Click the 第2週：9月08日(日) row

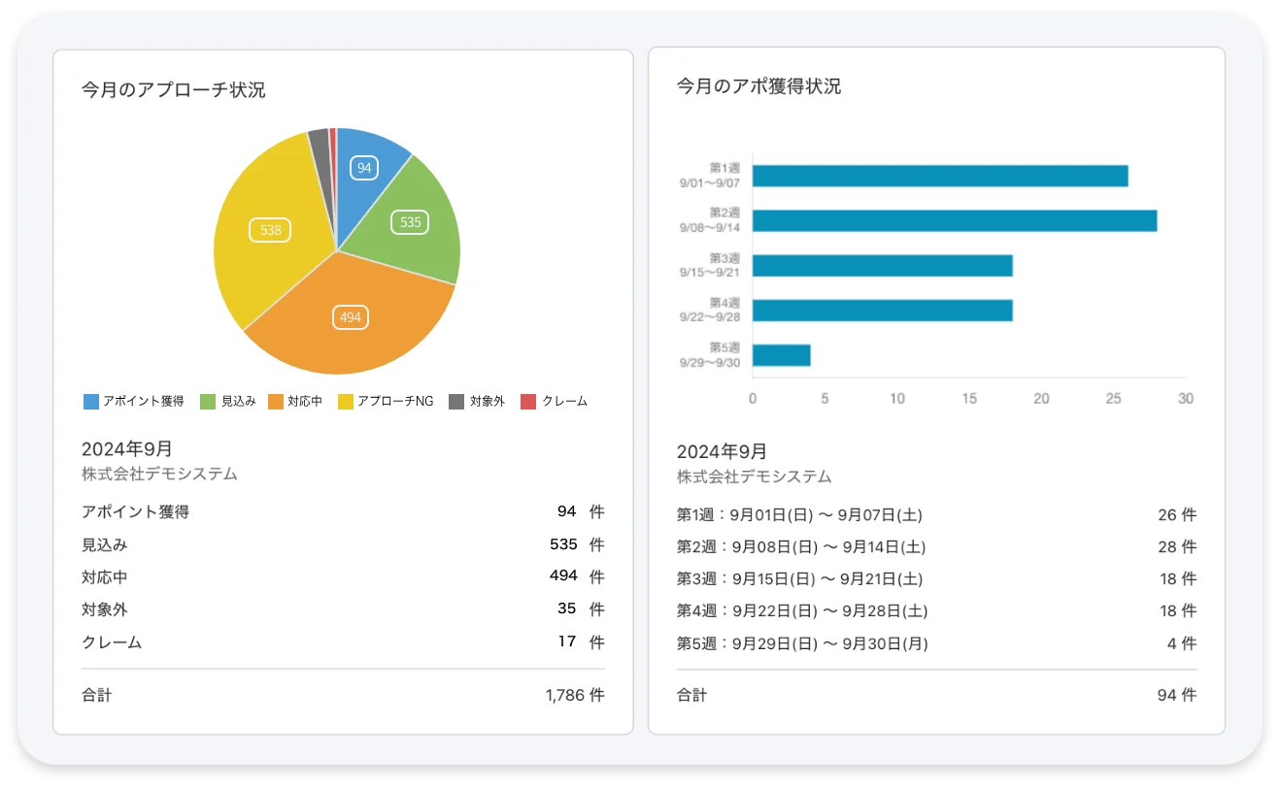pyautogui.click(x=936, y=546)
